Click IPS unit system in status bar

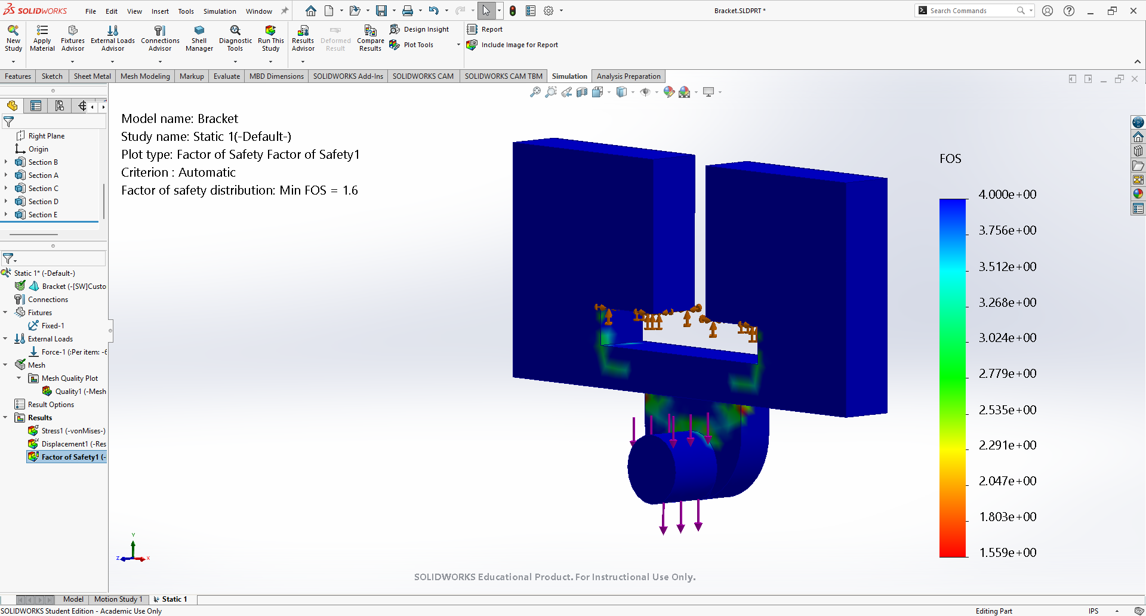point(1093,611)
